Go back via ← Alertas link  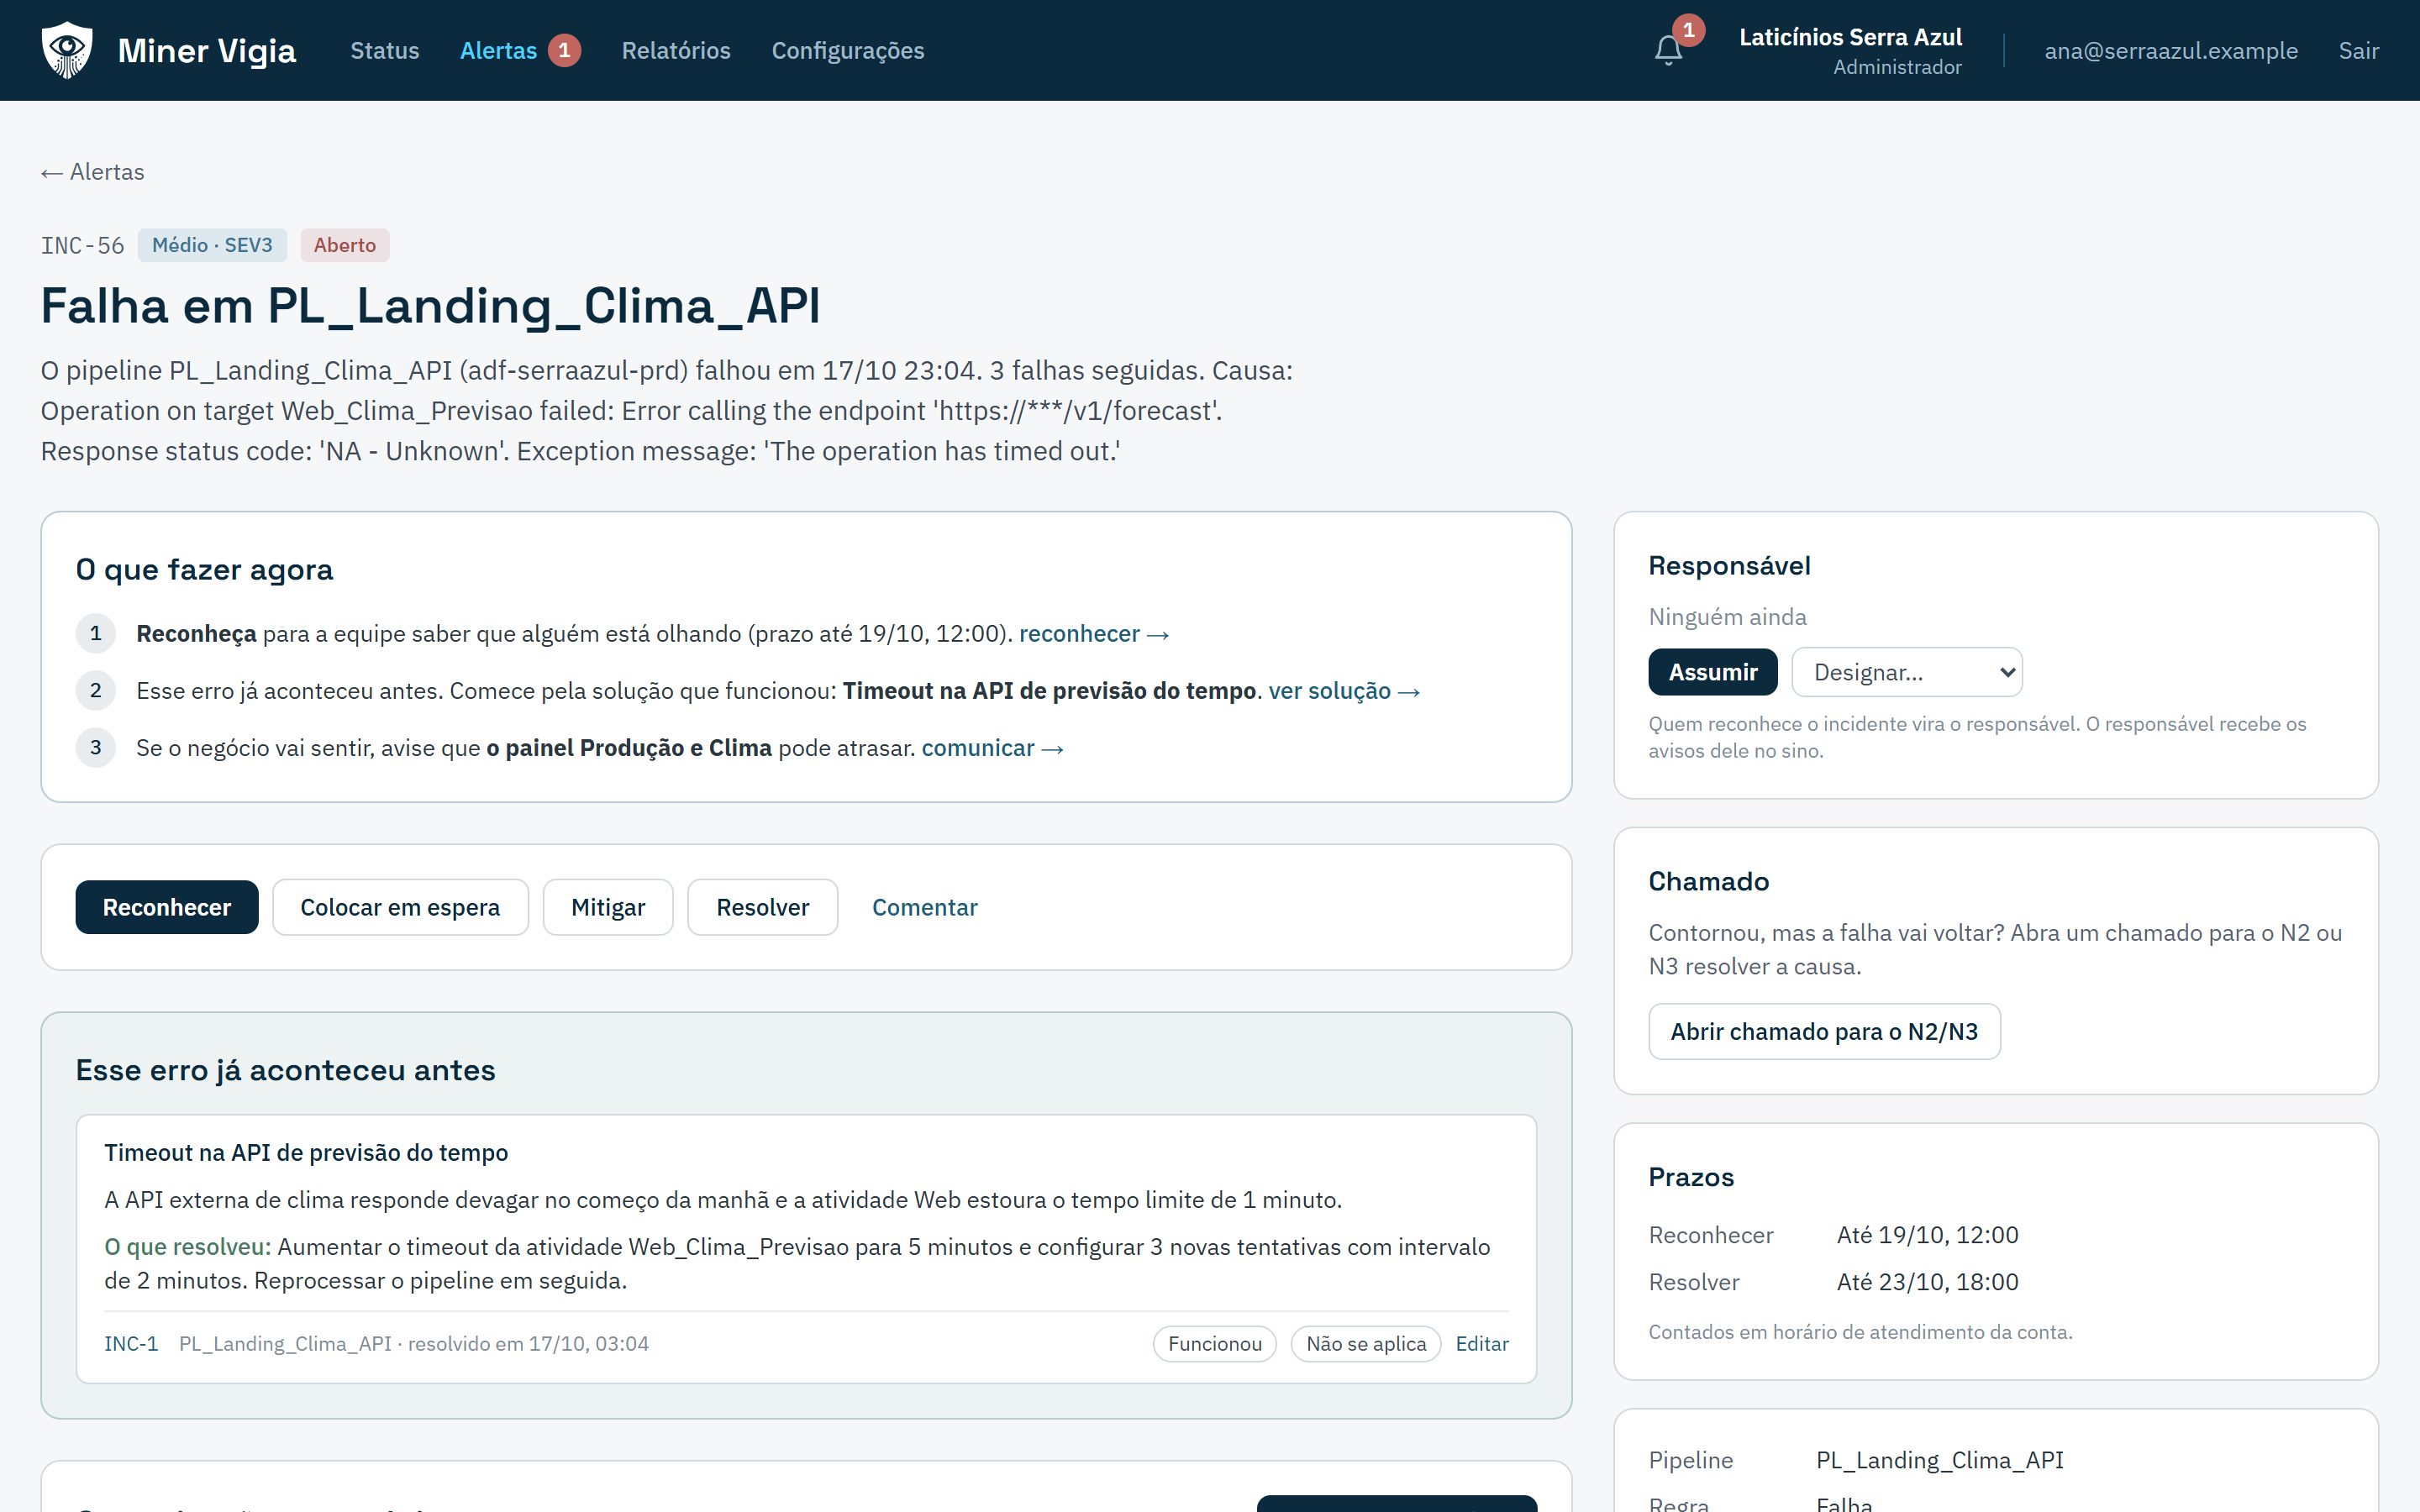click(x=92, y=172)
